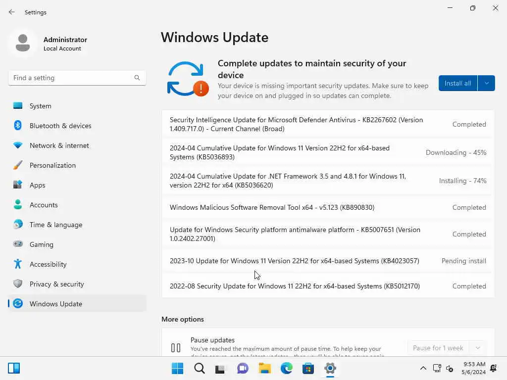Click the Gaming controller icon
Viewport: 507px width, 380px height.
click(x=18, y=244)
